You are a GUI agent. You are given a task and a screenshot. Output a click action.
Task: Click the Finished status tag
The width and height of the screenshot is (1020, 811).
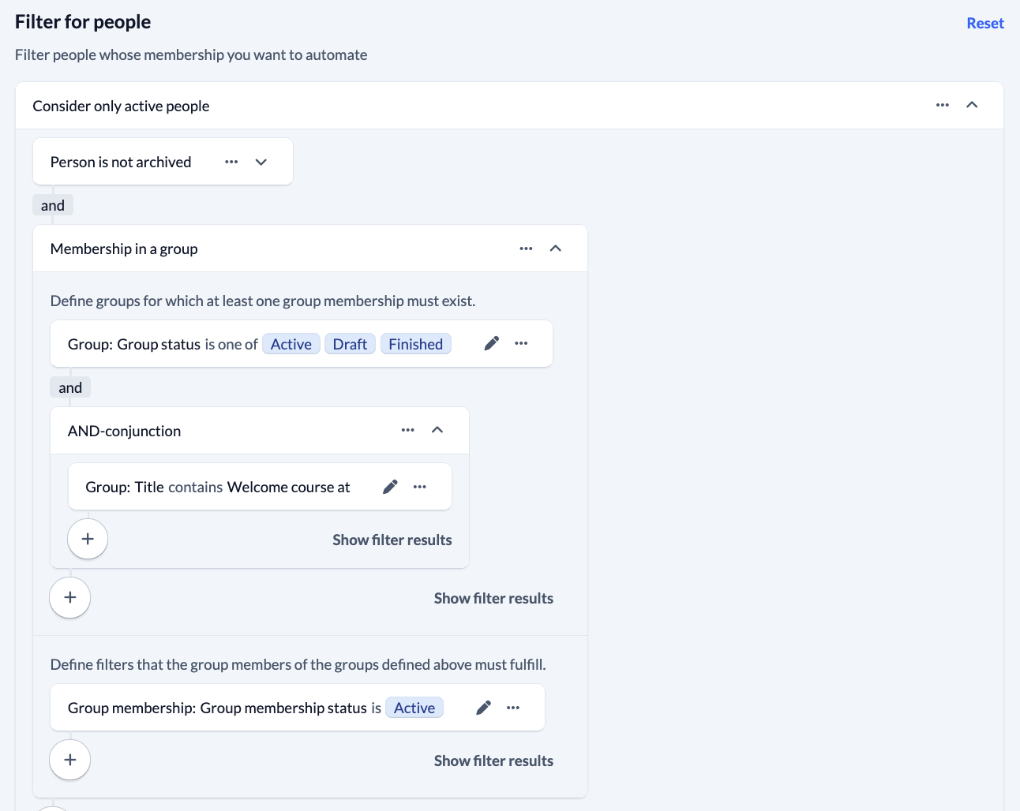415,344
